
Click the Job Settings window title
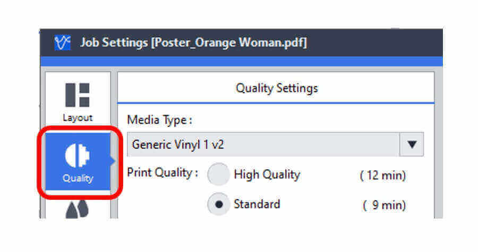(193, 43)
